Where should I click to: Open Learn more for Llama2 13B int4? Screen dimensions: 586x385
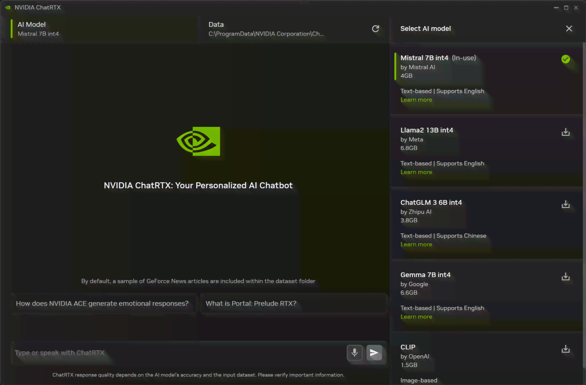tap(416, 172)
